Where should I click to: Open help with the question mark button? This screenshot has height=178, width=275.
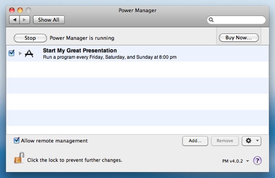[x=257, y=161]
